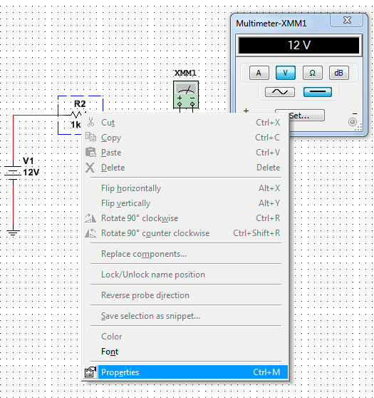
Task: Click the Copy icon in context menu
Action: (90, 137)
